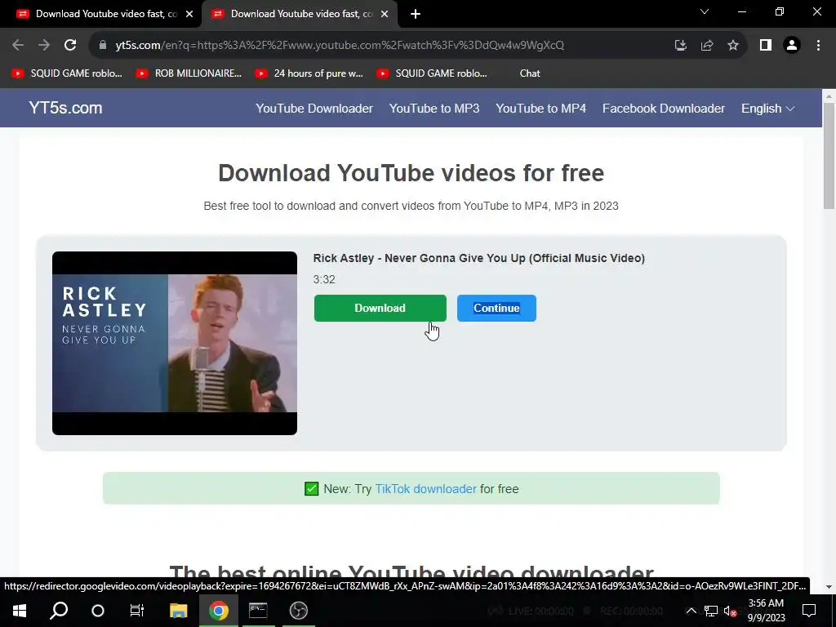The width and height of the screenshot is (836, 627).
Task: Click the 3:32 duration text
Action: 324,279
